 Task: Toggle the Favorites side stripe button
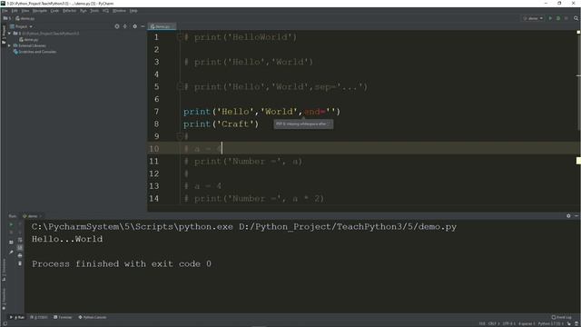pos(4,300)
